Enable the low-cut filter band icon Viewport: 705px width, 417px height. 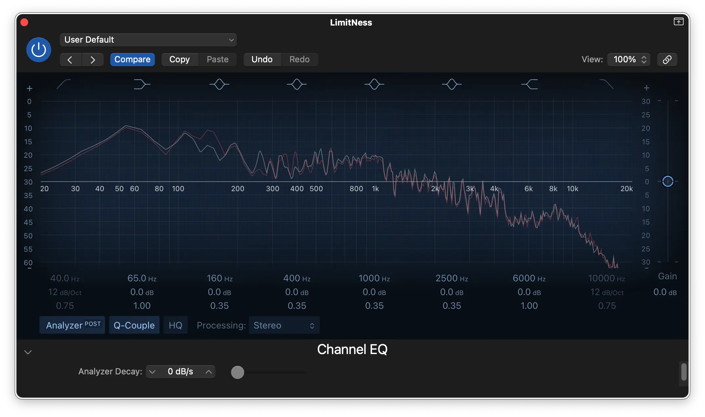click(64, 84)
